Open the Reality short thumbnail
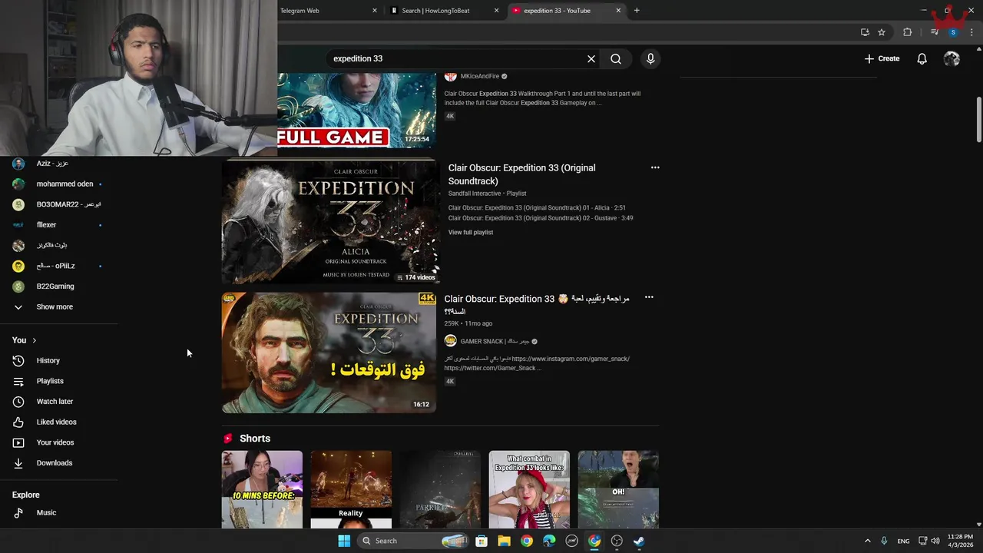 (351, 489)
